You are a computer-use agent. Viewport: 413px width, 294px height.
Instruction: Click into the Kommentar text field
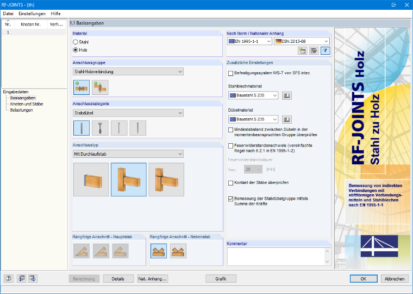276,257
